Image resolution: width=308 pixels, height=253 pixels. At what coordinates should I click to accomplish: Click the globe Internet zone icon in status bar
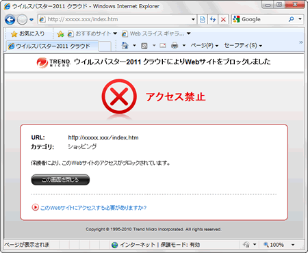pyautogui.click(x=115, y=245)
